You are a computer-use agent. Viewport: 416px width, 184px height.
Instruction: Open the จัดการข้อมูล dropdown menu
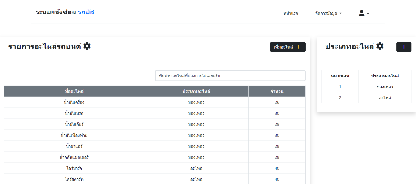[x=328, y=13]
